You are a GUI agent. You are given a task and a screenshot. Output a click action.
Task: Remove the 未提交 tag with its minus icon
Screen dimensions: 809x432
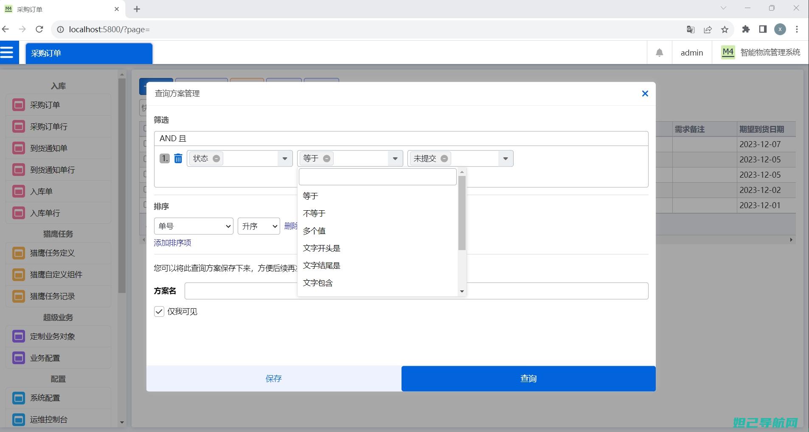tap(444, 159)
